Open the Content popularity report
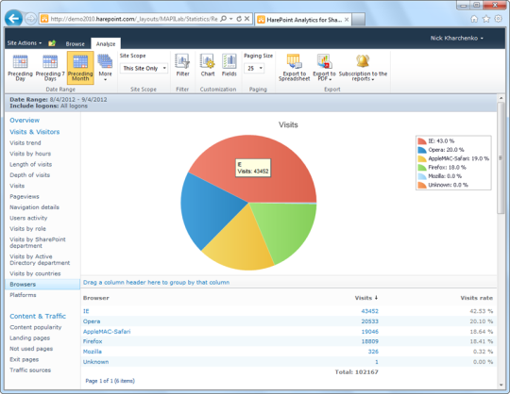The image size is (510, 394). [36, 327]
